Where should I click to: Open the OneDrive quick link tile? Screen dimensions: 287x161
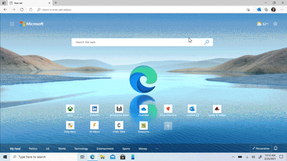(143, 109)
